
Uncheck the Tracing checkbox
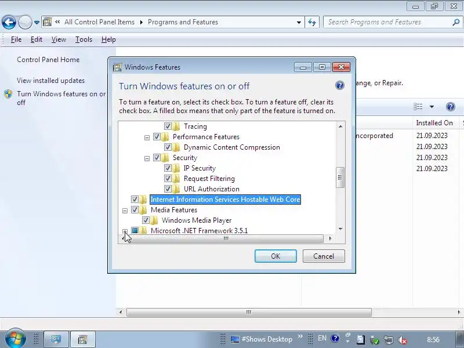[168, 126]
